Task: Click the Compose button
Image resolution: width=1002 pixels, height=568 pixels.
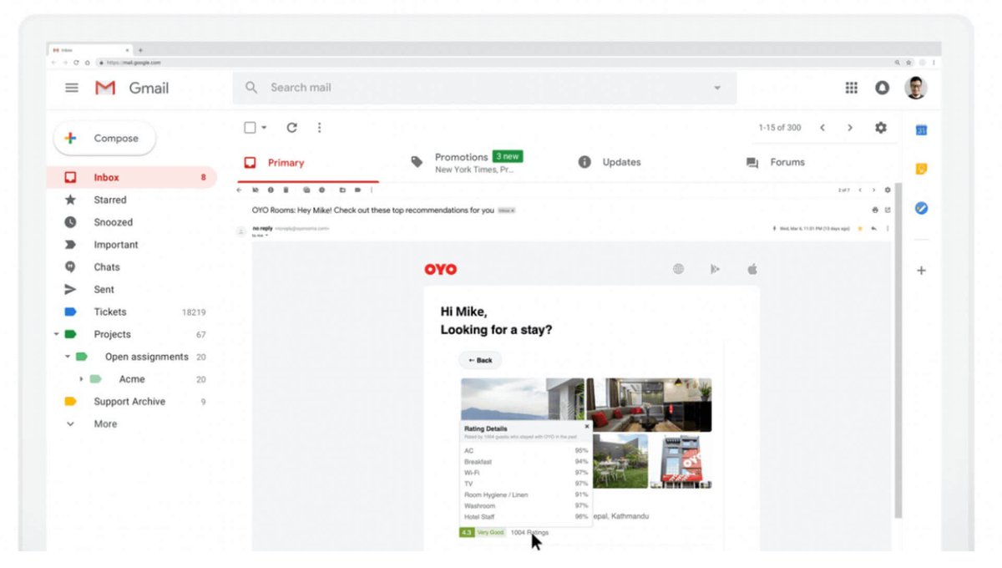Action: [x=104, y=137]
